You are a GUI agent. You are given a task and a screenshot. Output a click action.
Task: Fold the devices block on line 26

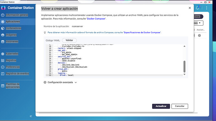(x=52, y=63)
